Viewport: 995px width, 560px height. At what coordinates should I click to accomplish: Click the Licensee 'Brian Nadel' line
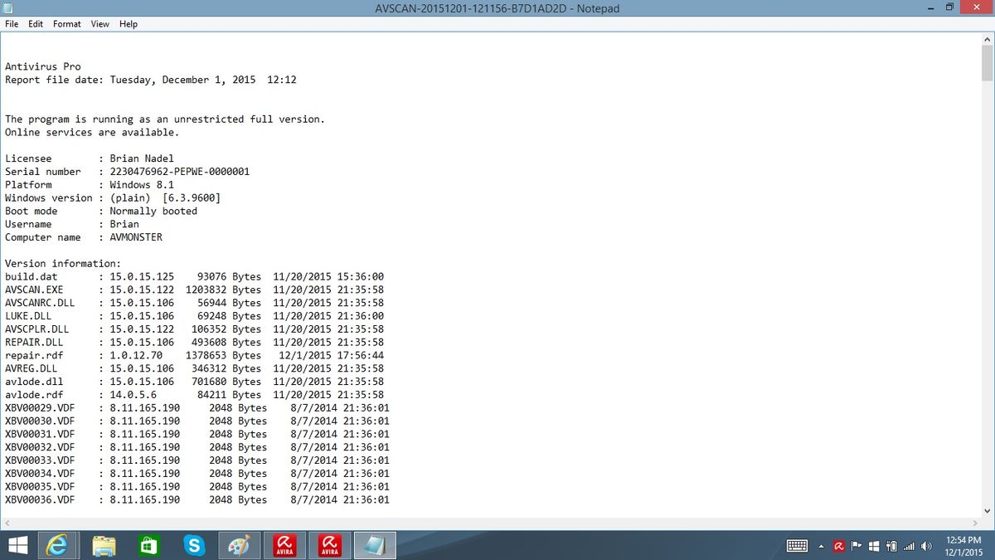click(90, 158)
